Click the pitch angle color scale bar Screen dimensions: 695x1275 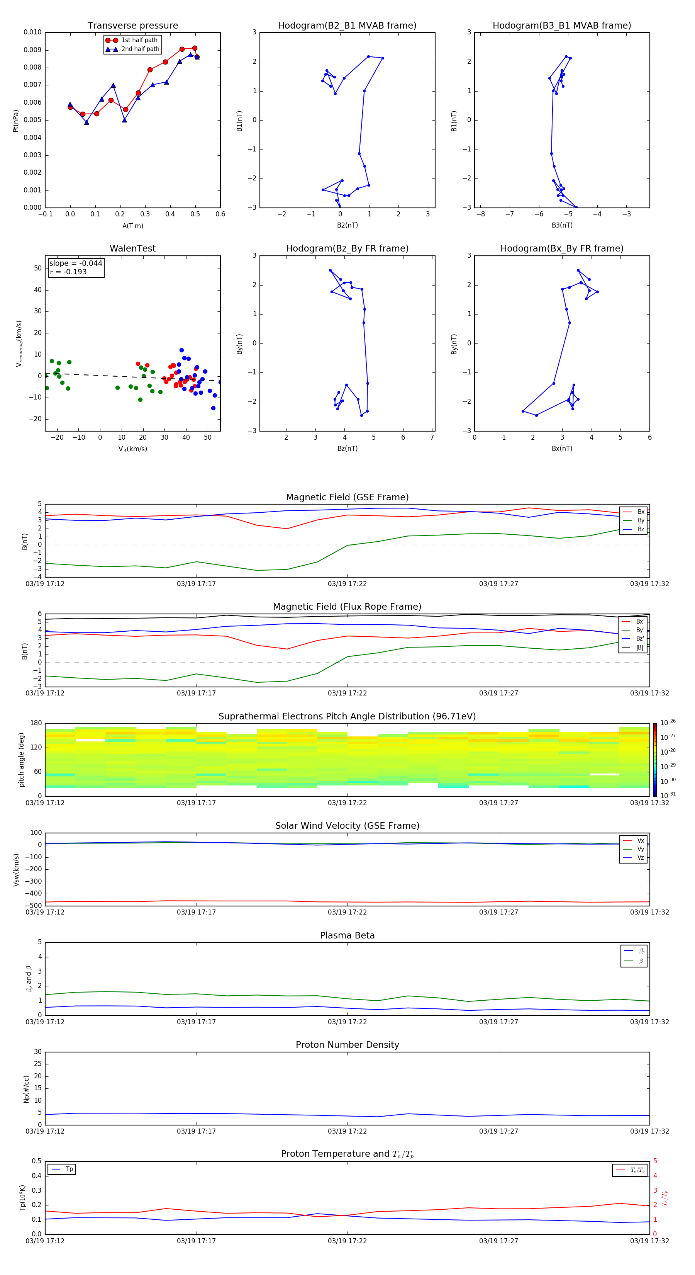pos(655,760)
